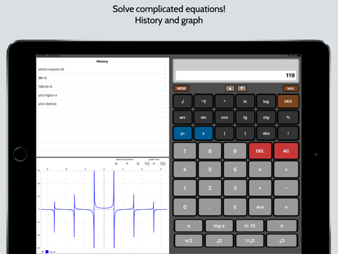Click the down arrow history button
This screenshot has height=254, width=338.
pyautogui.click(x=242, y=88)
